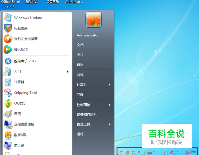Click the 猎豹安全浏览器 program name
The height and width of the screenshot is (155, 199).
pyautogui.click(x=26, y=39)
